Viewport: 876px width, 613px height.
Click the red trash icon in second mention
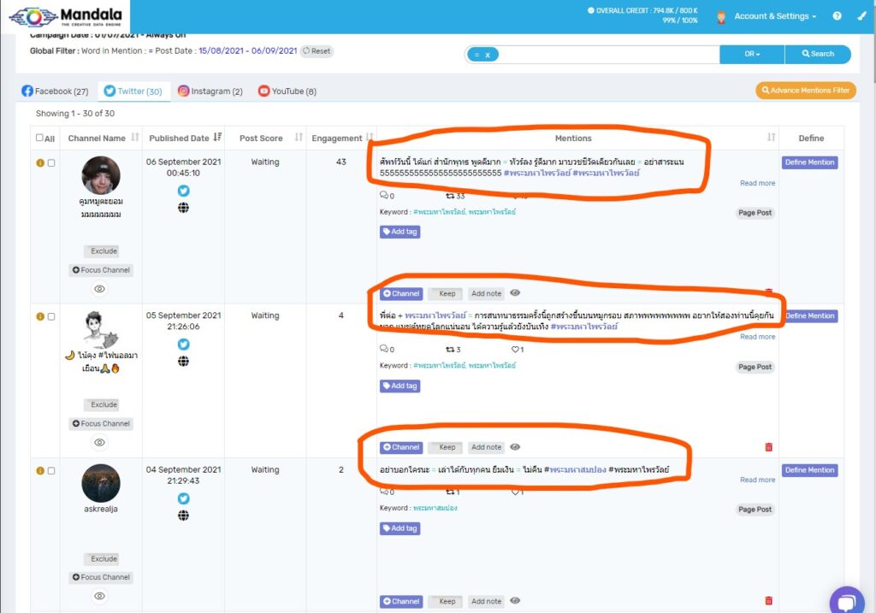pos(767,447)
